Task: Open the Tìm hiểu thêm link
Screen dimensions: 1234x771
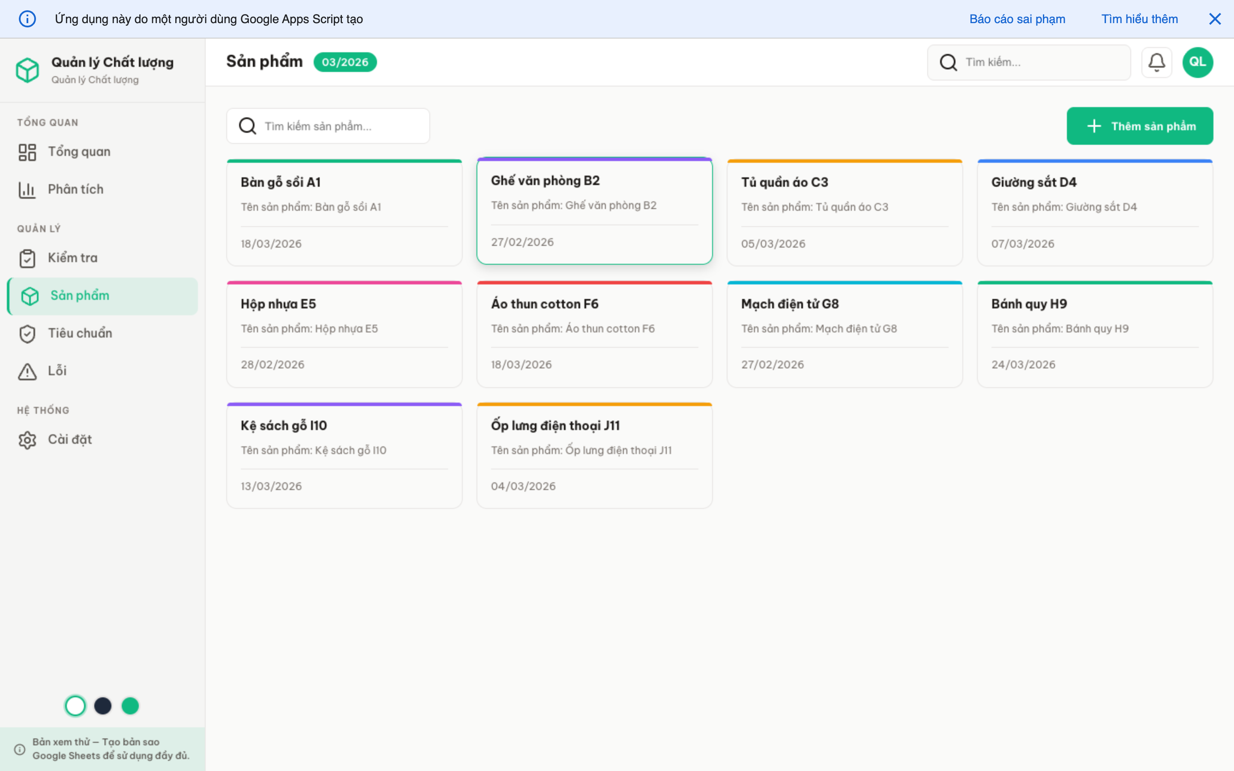Action: pos(1139,19)
